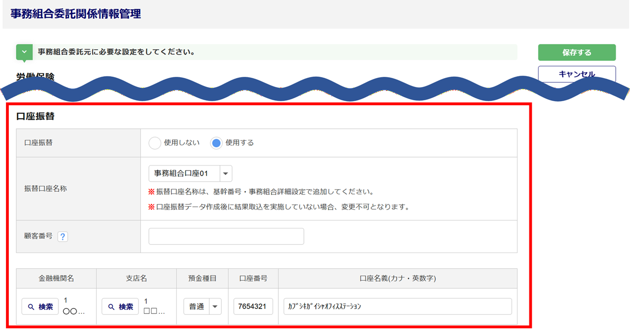Viewport: 630px width, 333px height.
Task: Click the 支店名 column header
Action: (137, 278)
